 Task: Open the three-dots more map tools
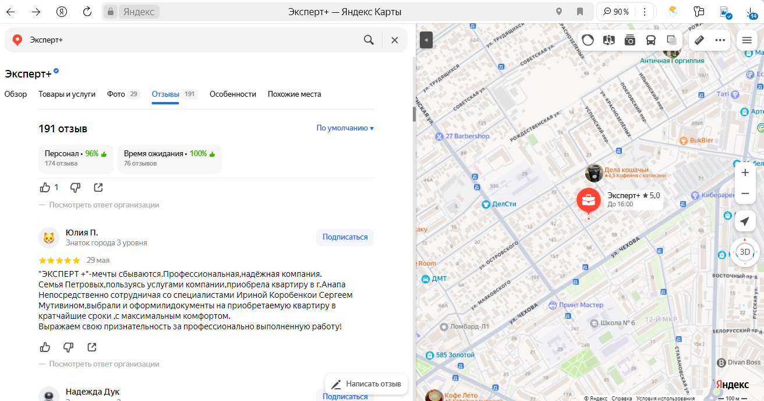point(720,40)
